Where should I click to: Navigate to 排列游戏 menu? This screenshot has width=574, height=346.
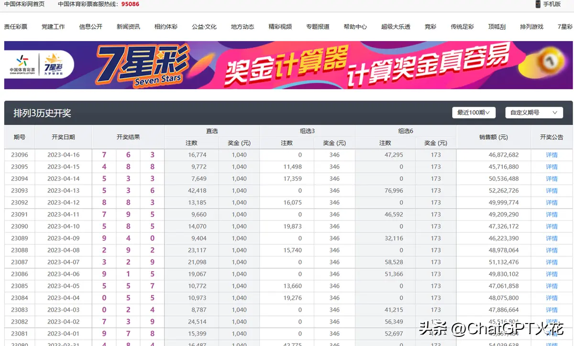point(531,27)
